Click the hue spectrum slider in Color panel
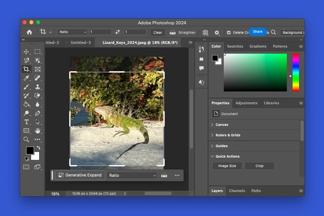The height and width of the screenshot is (216, 324). click(296, 72)
